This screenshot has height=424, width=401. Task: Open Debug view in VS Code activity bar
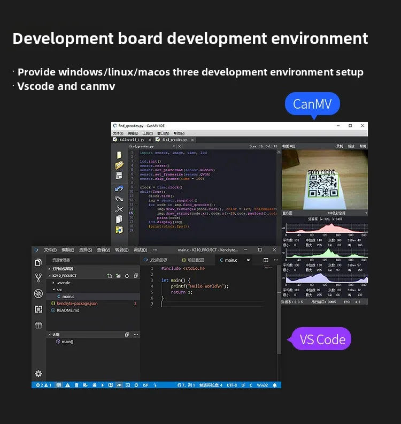pos(38,293)
